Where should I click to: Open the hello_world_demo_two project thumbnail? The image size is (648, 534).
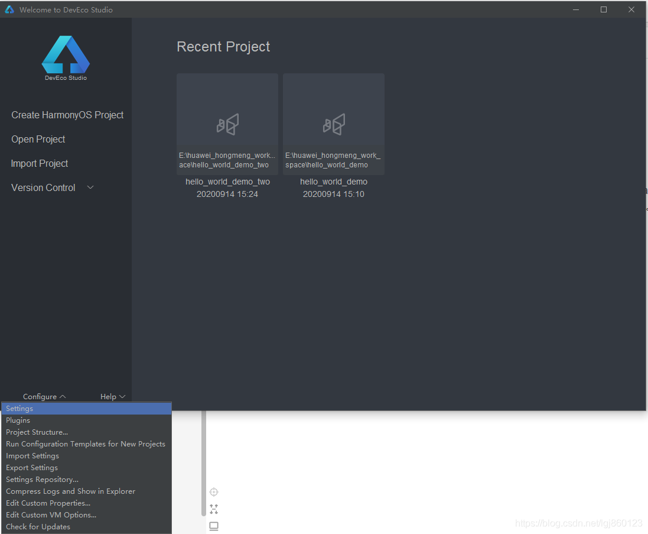pos(227,124)
